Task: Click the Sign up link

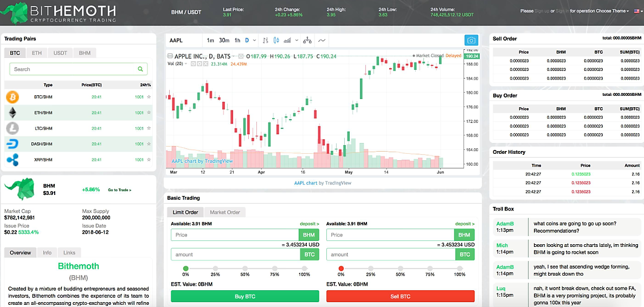Action: [542, 11]
